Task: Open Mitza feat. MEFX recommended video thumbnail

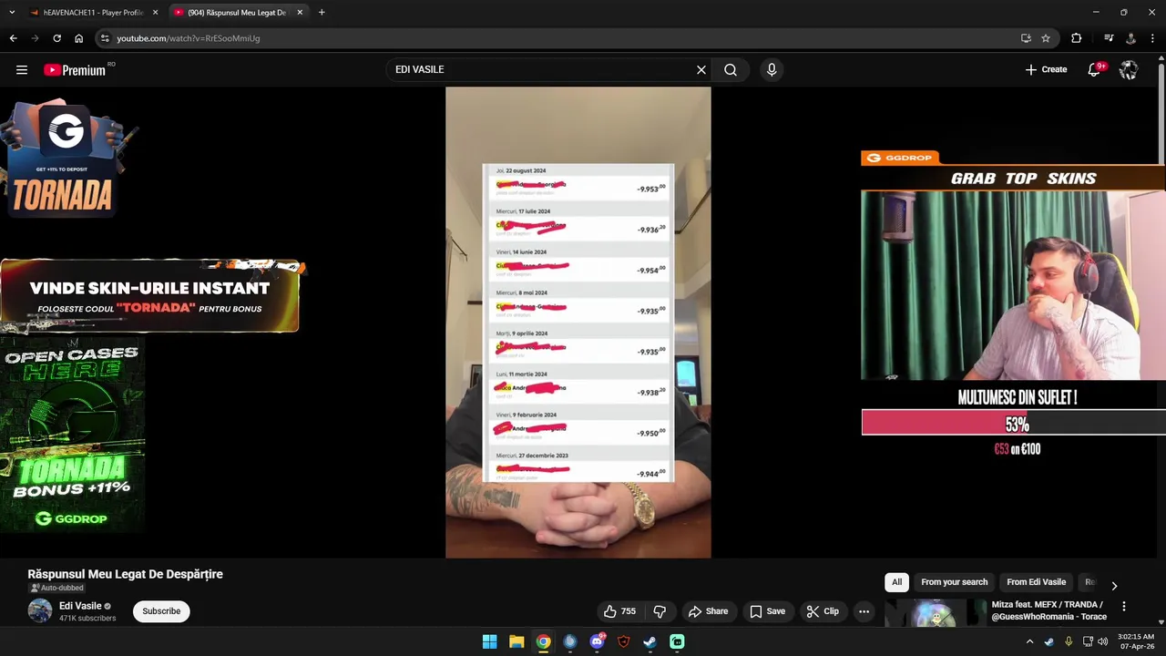Action: [x=935, y=613]
